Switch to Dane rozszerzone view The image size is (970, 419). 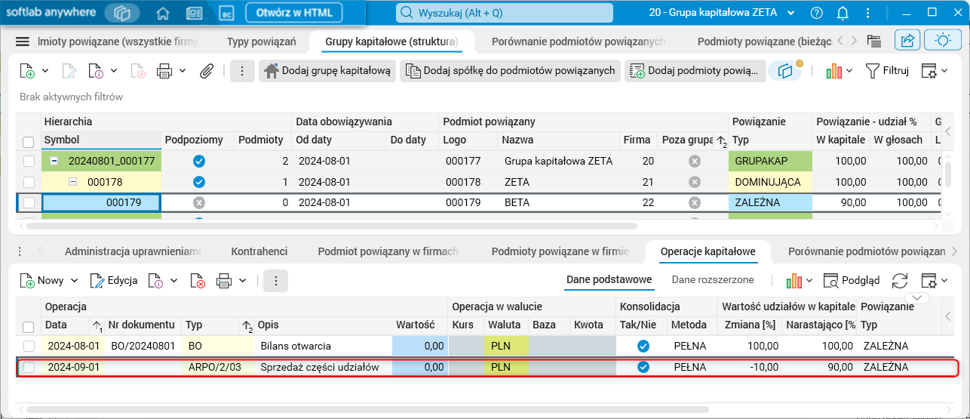pos(713,280)
